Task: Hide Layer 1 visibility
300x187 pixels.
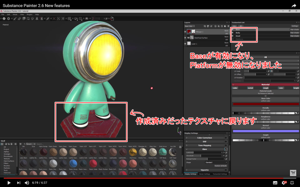Action: (185, 44)
